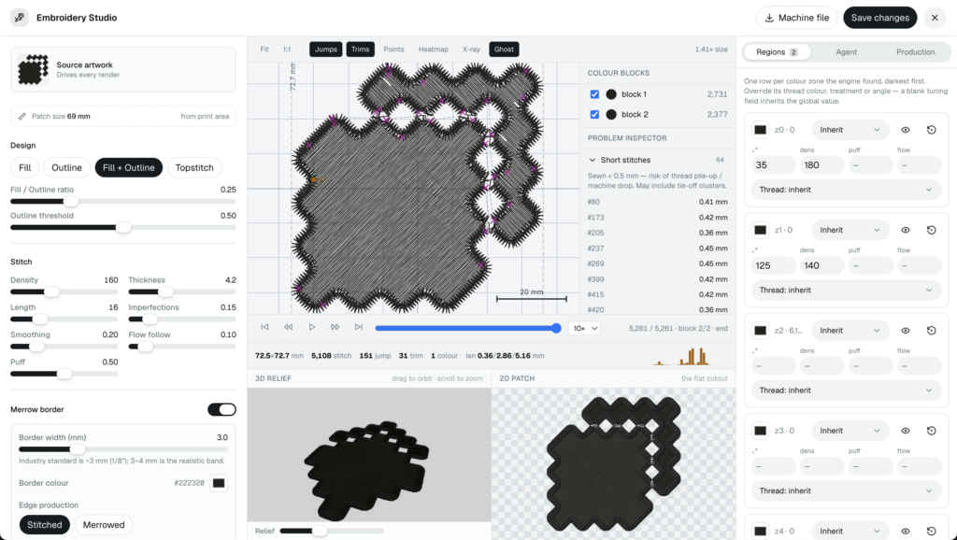This screenshot has height=540, width=957.
Task: Click the Fit view button
Action: click(x=264, y=50)
